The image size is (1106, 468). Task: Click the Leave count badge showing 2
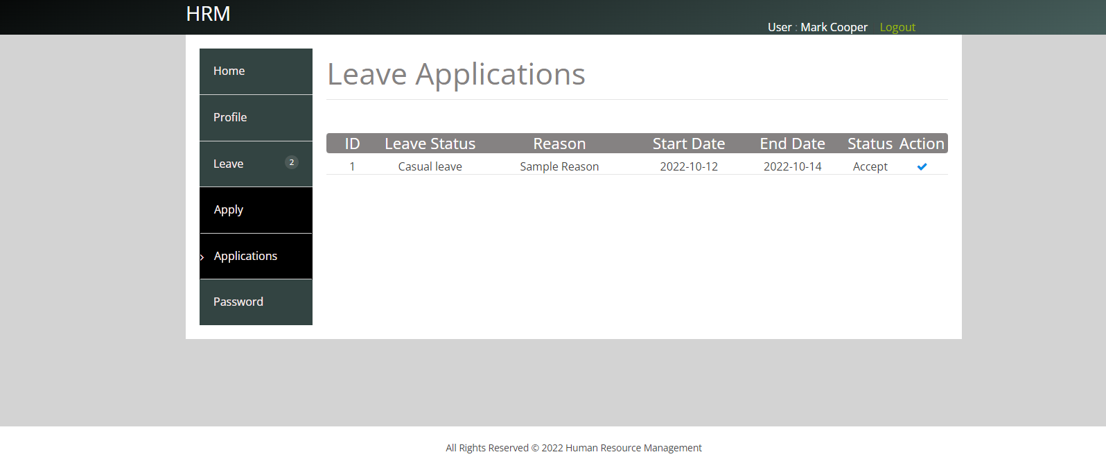pyautogui.click(x=292, y=162)
